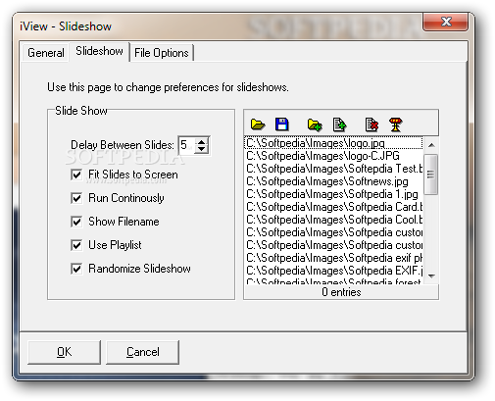The image size is (495, 401).
Task: Select logo.jpg entry in playlist
Action: click(x=333, y=143)
